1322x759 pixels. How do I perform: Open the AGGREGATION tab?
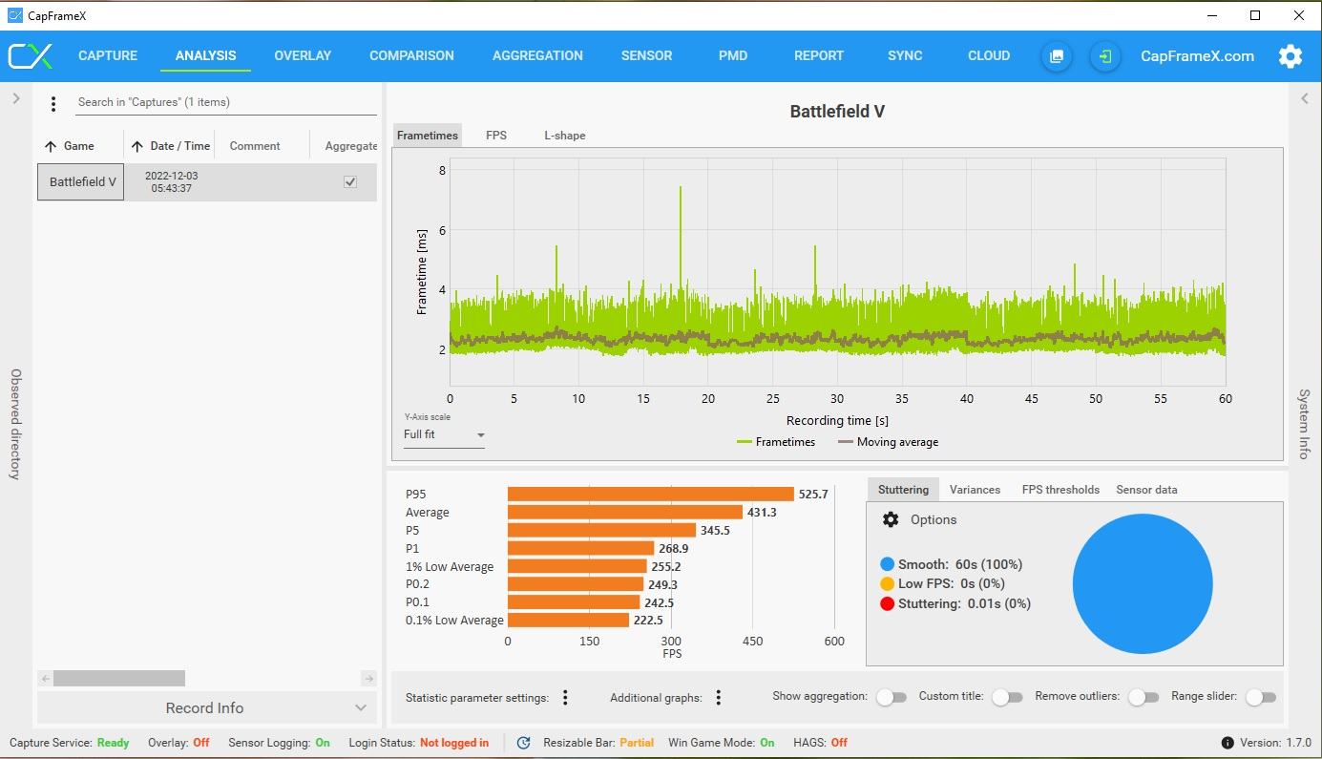tap(537, 55)
